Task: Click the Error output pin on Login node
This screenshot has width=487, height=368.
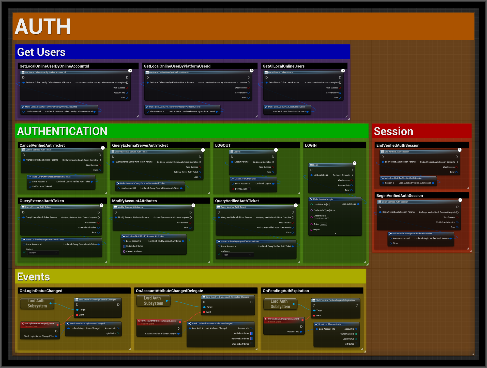Action: [x=351, y=190]
